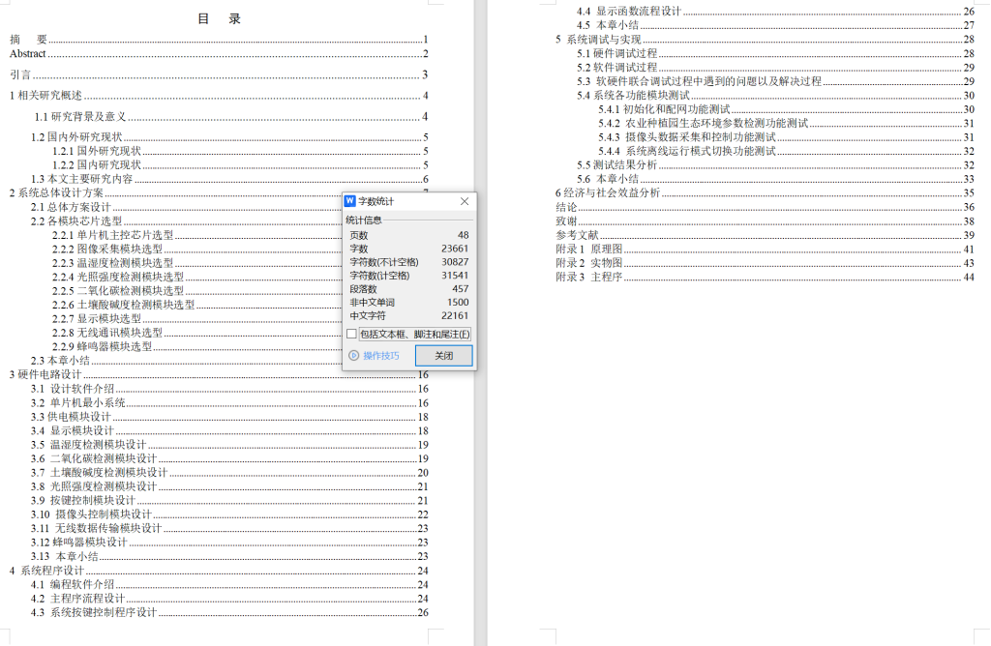Click the X to close the 字数统计 dialog
The height and width of the screenshot is (646, 991).
point(464,201)
